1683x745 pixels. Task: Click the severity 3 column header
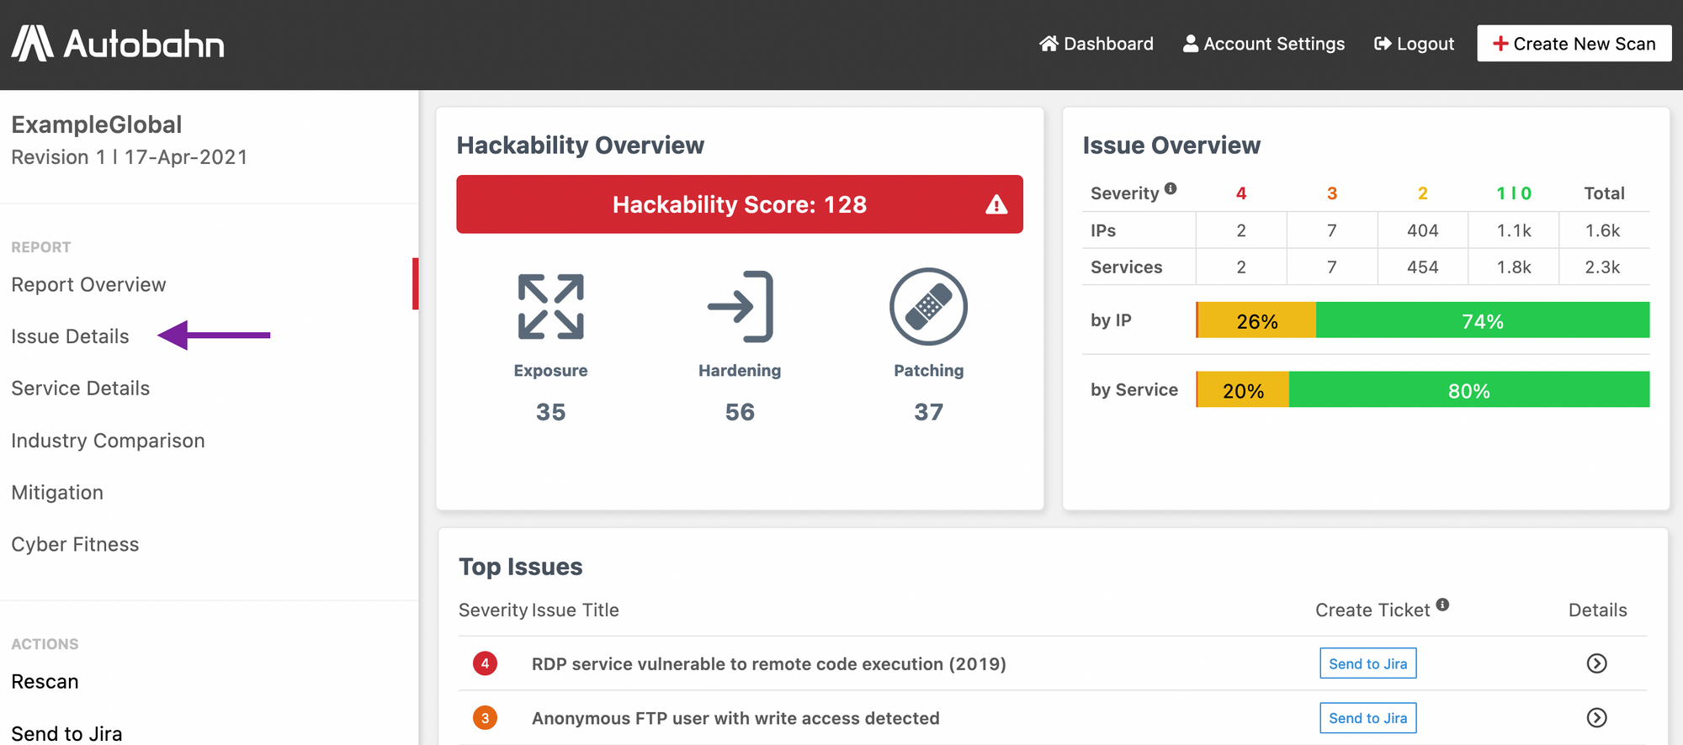1332,193
